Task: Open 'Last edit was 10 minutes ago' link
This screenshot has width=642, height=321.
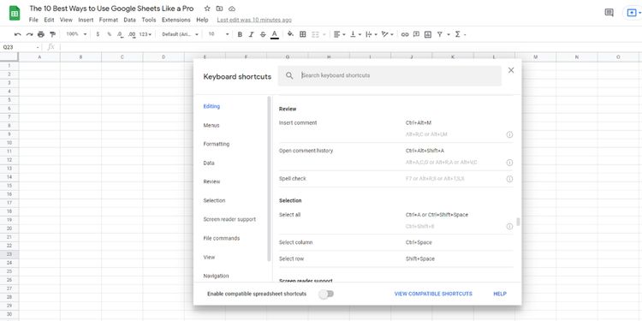Action: pos(254,20)
